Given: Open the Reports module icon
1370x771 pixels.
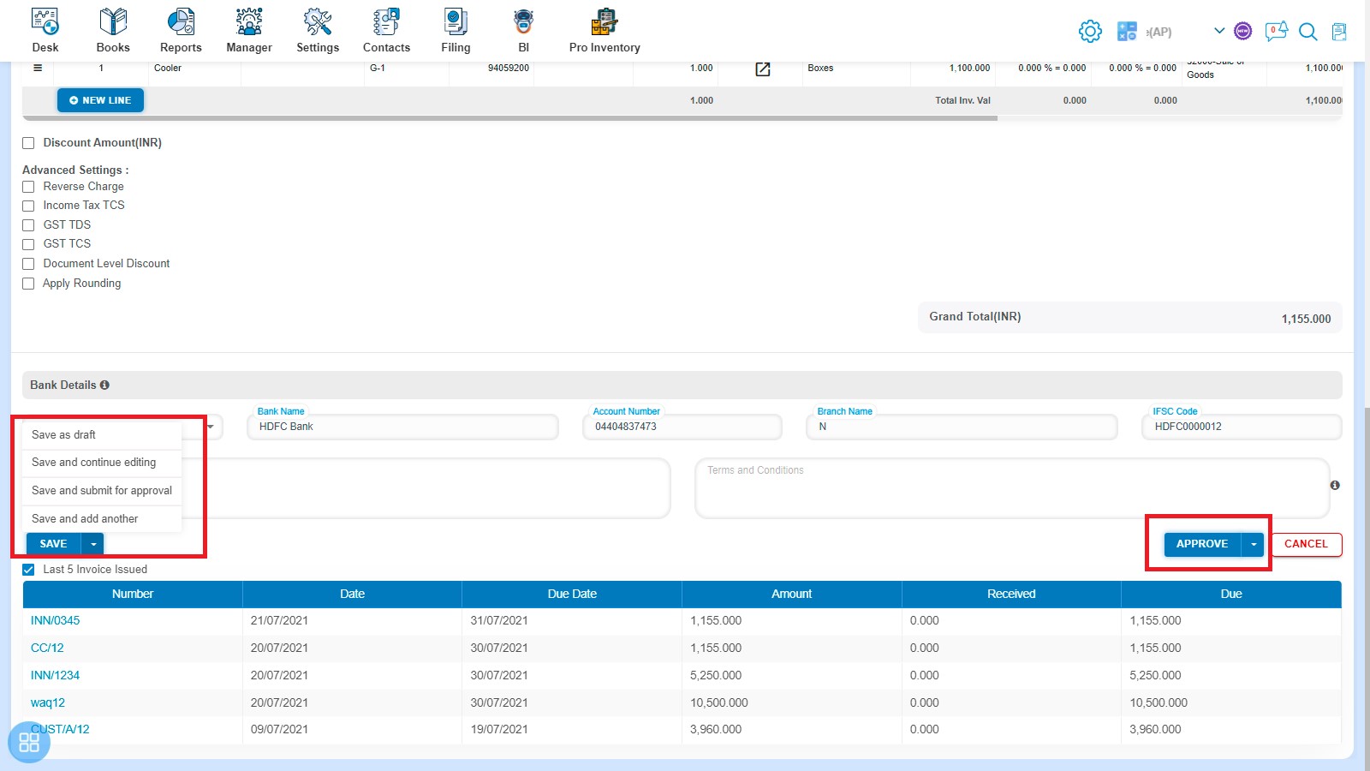Looking at the screenshot, I should point(181,21).
